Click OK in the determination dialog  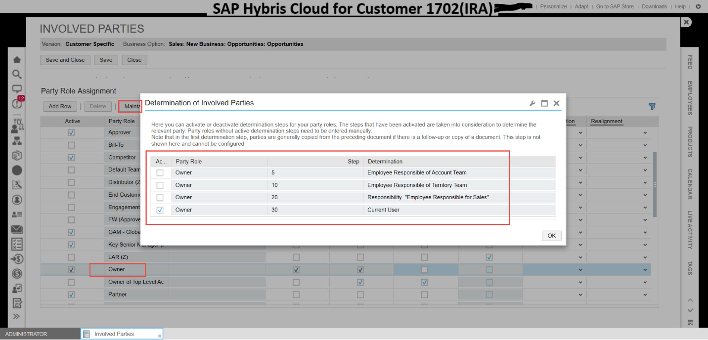[x=552, y=236]
